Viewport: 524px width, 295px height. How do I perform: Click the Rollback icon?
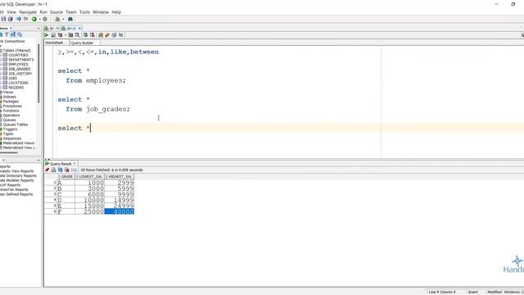click(93, 35)
